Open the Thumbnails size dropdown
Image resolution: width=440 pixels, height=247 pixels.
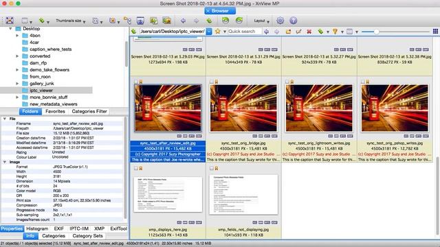pos(70,21)
